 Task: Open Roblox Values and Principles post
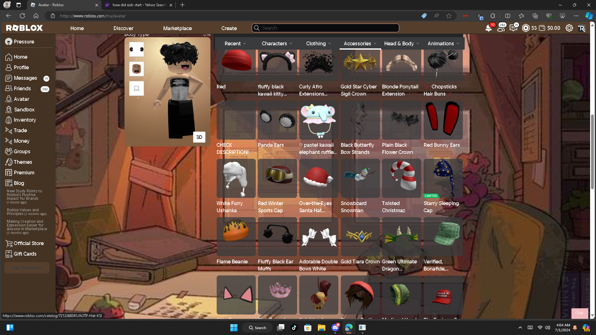pos(27,212)
